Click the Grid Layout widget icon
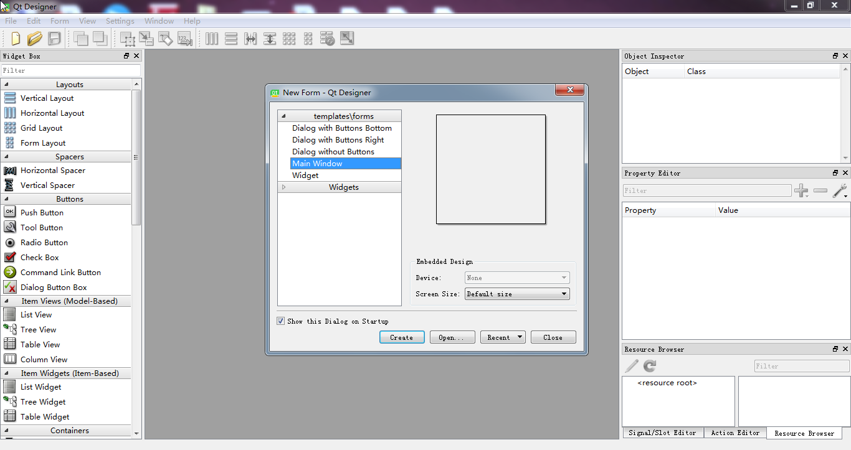The width and height of the screenshot is (851, 450). coord(10,128)
